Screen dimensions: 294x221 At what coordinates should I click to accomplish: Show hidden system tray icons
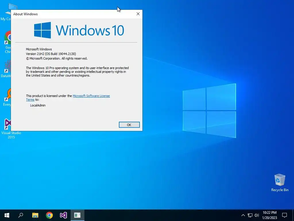pos(243,215)
